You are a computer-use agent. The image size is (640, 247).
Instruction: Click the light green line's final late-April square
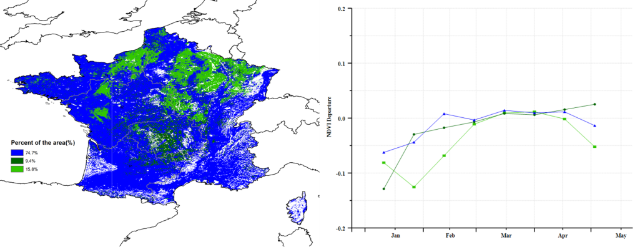point(594,147)
